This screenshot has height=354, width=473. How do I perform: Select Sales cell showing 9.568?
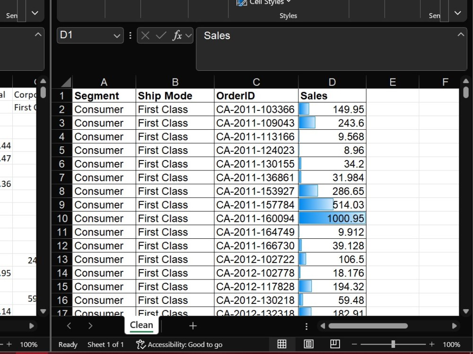pos(332,137)
